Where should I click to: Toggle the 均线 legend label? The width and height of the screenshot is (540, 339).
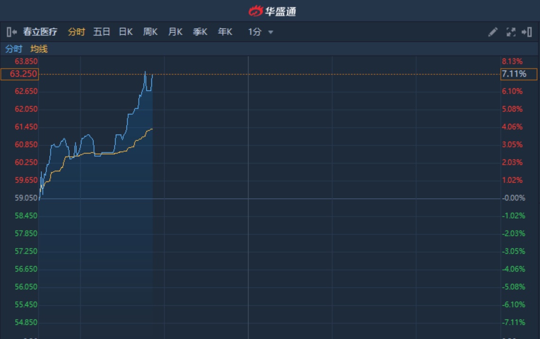click(x=39, y=49)
